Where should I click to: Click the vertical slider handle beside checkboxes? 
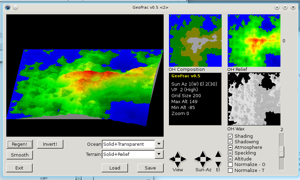282,152
